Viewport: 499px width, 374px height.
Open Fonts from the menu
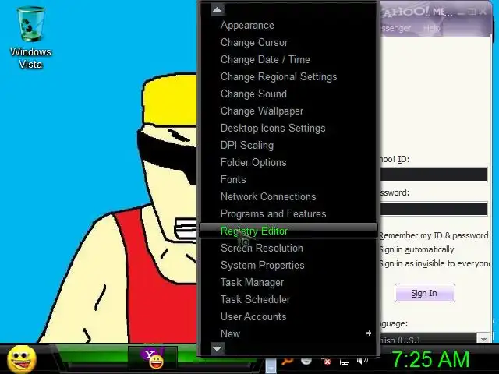[233, 180]
